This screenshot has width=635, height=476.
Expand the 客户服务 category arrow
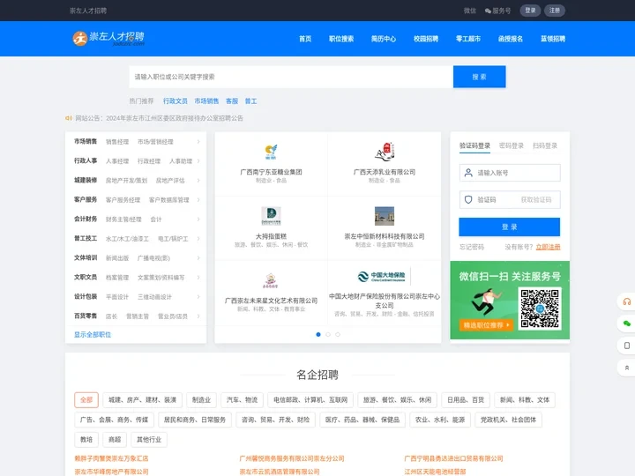(198, 200)
